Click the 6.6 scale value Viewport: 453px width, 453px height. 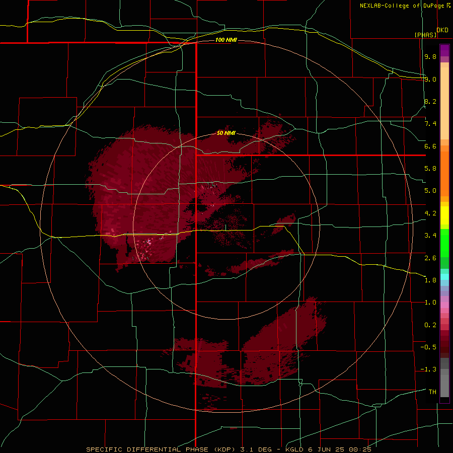pyautogui.click(x=430, y=146)
